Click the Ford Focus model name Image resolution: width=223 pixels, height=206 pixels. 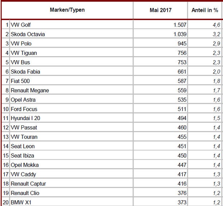click(24, 109)
